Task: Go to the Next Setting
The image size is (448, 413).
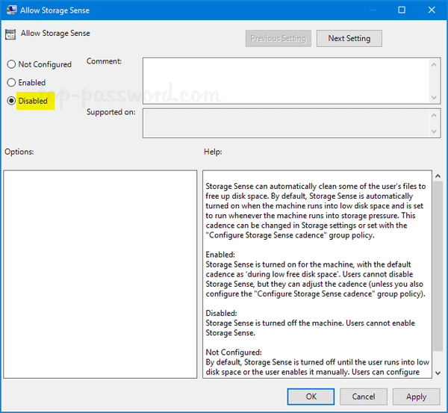Action: pyautogui.click(x=349, y=38)
